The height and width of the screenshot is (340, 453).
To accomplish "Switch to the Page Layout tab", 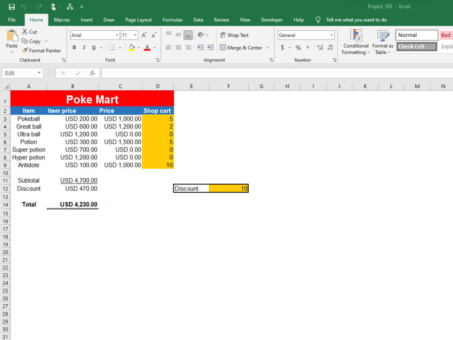I will pyautogui.click(x=138, y=20).
